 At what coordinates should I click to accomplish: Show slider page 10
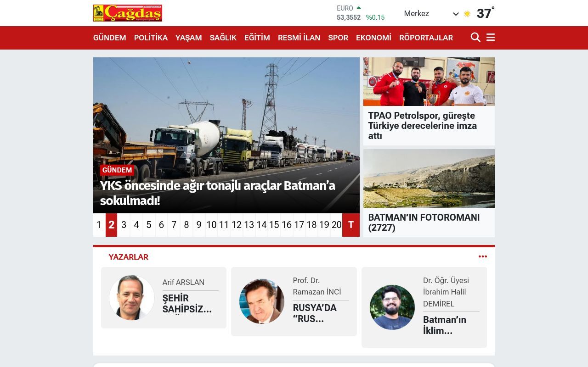(x=211, y=225)
